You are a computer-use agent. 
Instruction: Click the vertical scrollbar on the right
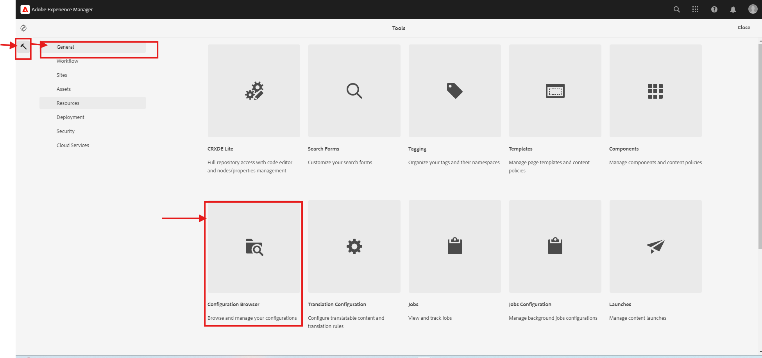coord(760,144)
